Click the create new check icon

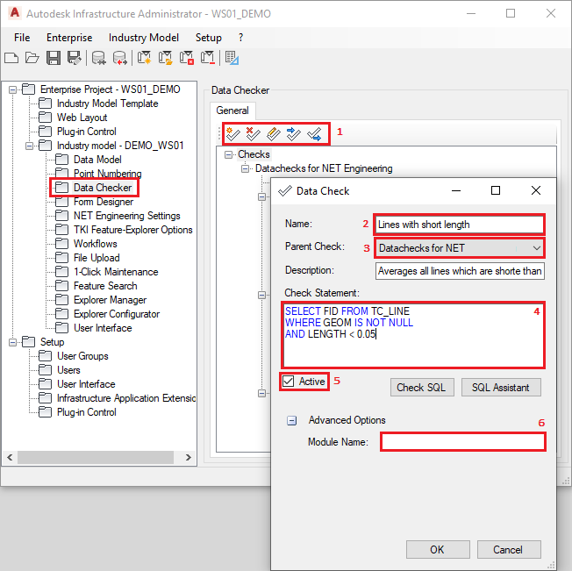[x=232, y=134]
